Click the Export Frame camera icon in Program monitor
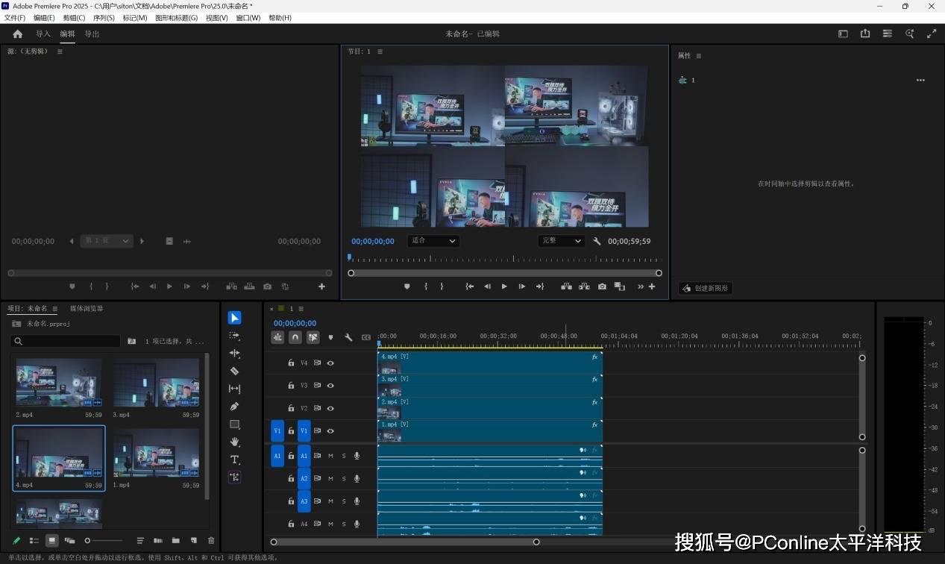Screen dimensions: 945x564 click(x=601, y=286)
